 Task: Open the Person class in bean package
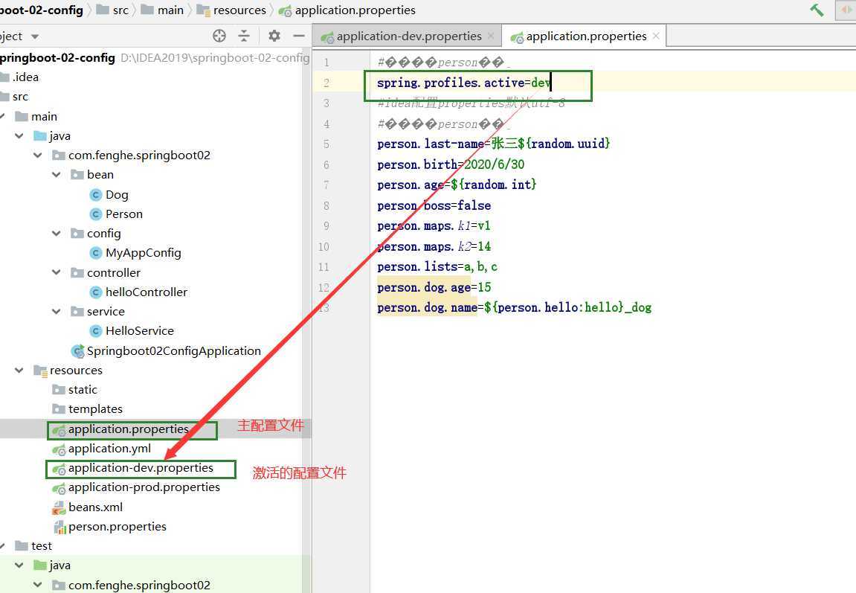coord(123,214)
